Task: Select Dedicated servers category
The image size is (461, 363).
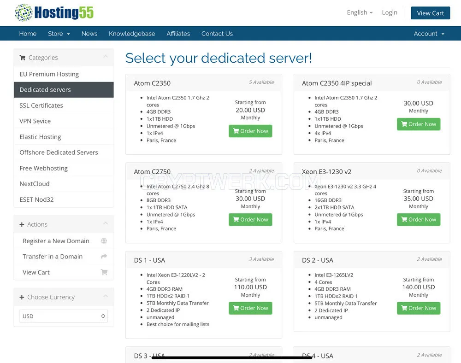Action: coord(64,89)
